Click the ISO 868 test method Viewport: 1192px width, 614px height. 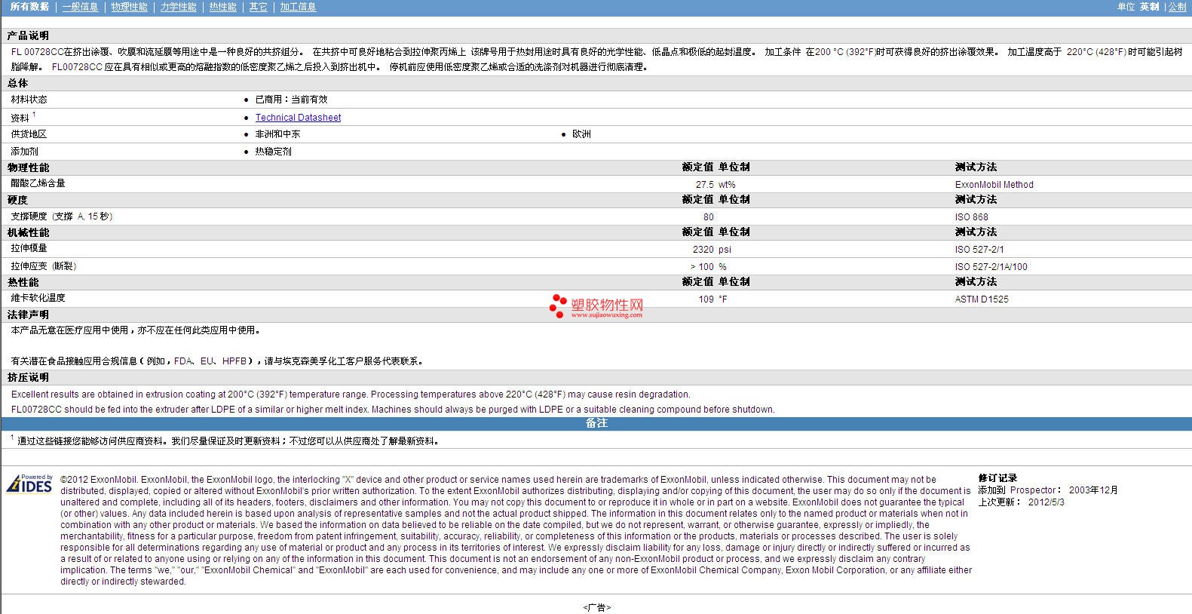(x=971, y=217)
